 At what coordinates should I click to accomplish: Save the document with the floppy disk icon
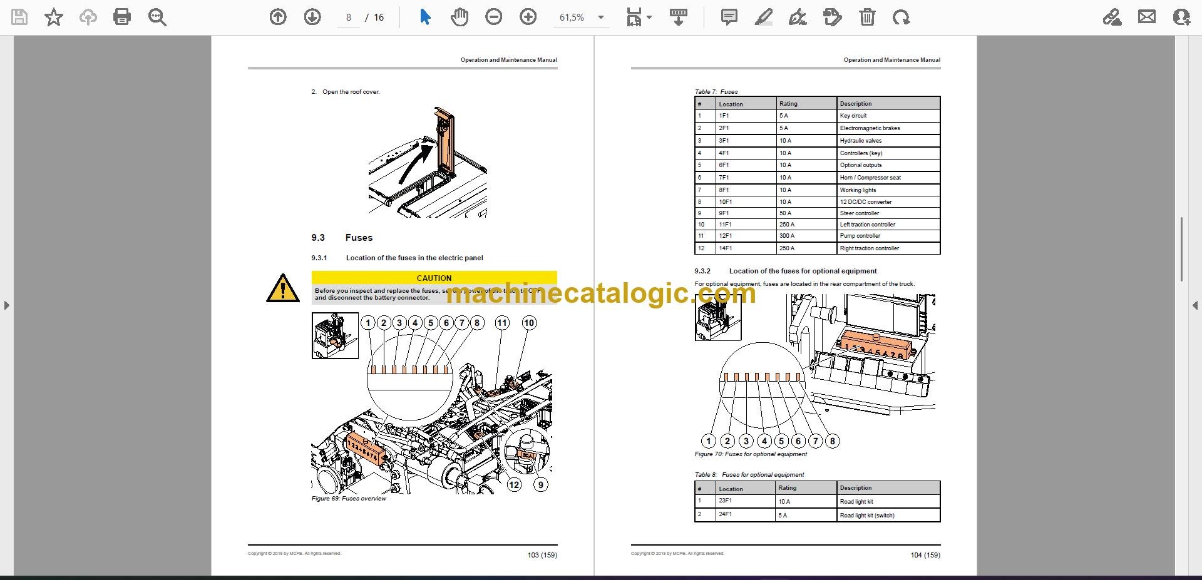click(19, 18)
